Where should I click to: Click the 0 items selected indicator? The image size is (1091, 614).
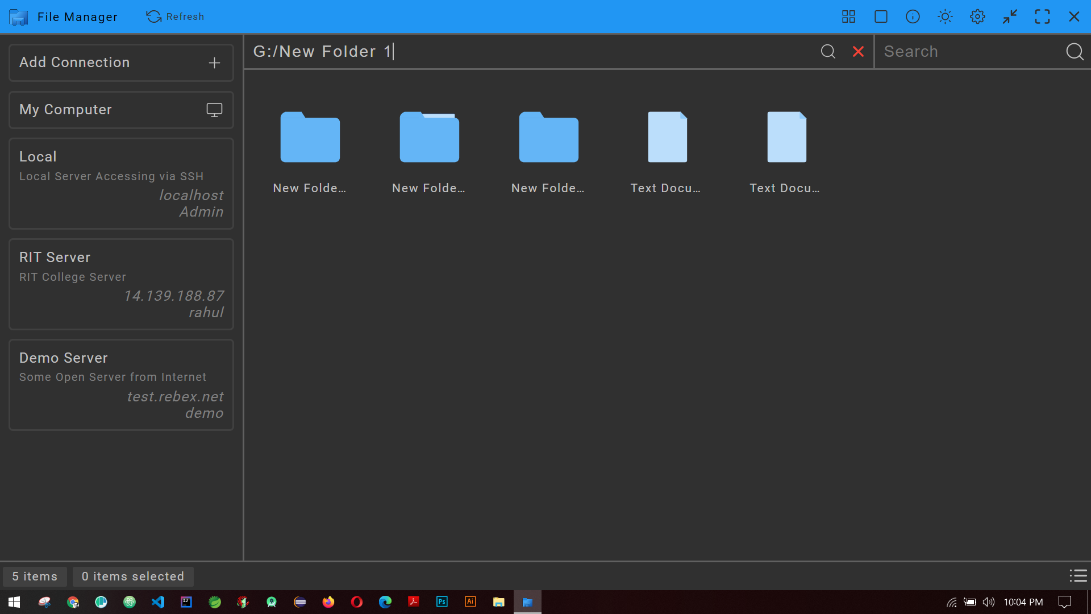tap(133, 576)
